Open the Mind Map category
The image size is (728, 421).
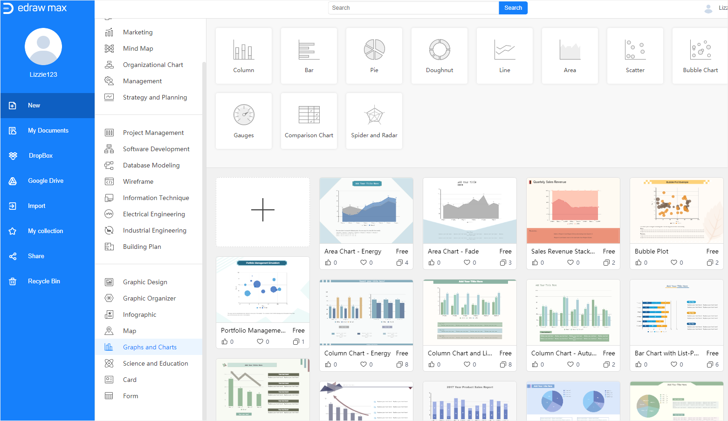tap(138, 48)
